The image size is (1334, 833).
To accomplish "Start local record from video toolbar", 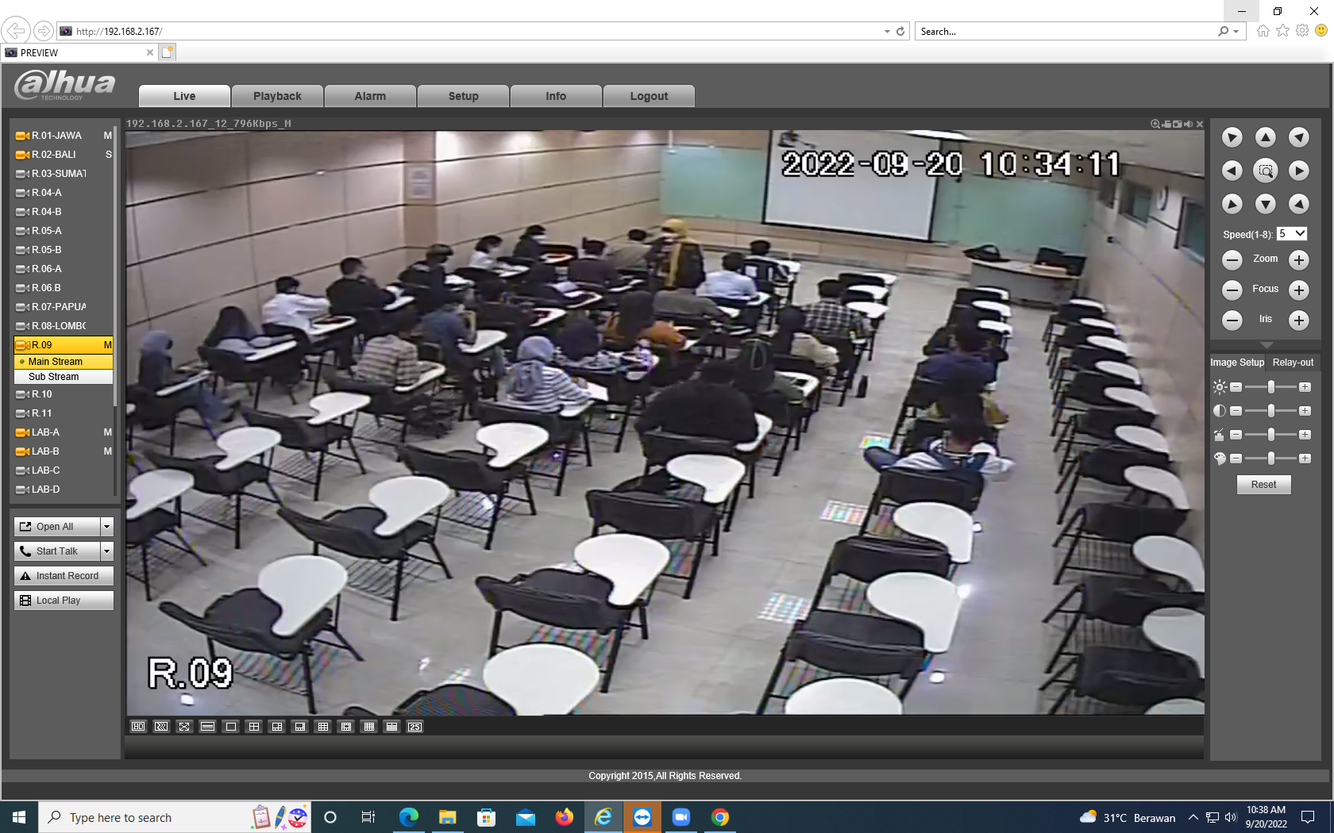I will click(x=1166, y=124).
